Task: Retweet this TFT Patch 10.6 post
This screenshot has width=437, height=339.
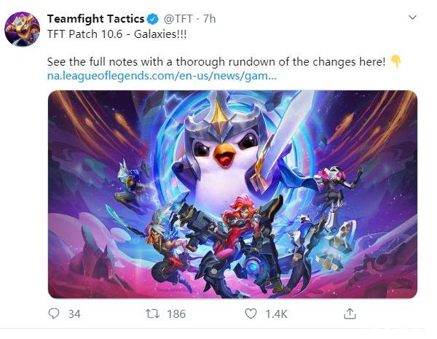Action: (x=153, y=314)
